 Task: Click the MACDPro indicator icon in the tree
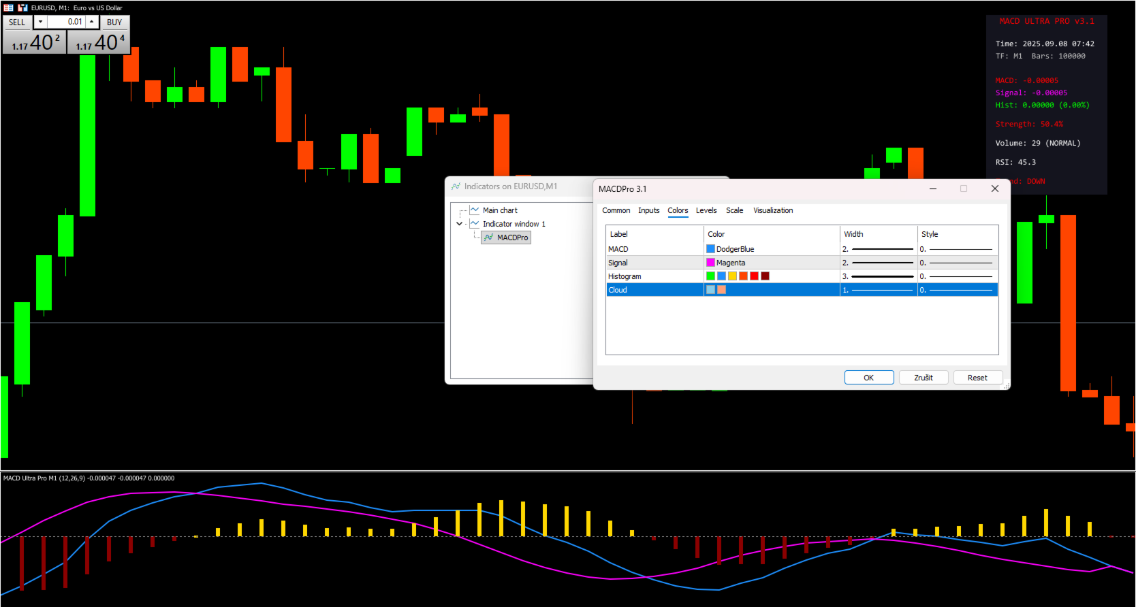click(x=488, y=237)
